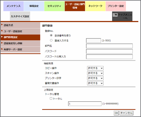Click the arrow icon beside 部門管理設定
Image resolution: width=141 pixels, height=117 pixels.
[2, 37]
